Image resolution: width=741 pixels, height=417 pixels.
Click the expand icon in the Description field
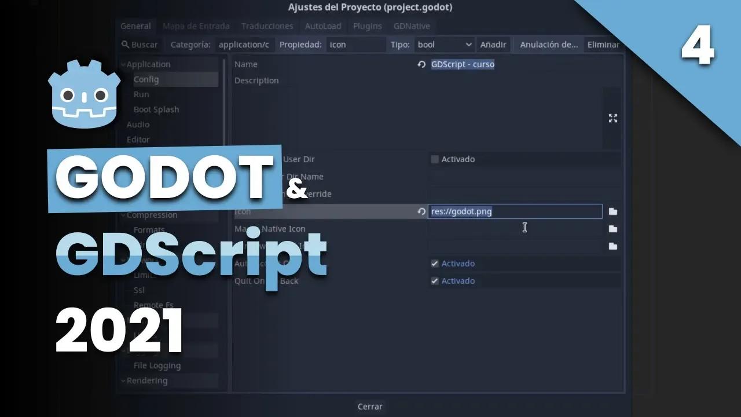pyautogui.click(x=612, y=118)
